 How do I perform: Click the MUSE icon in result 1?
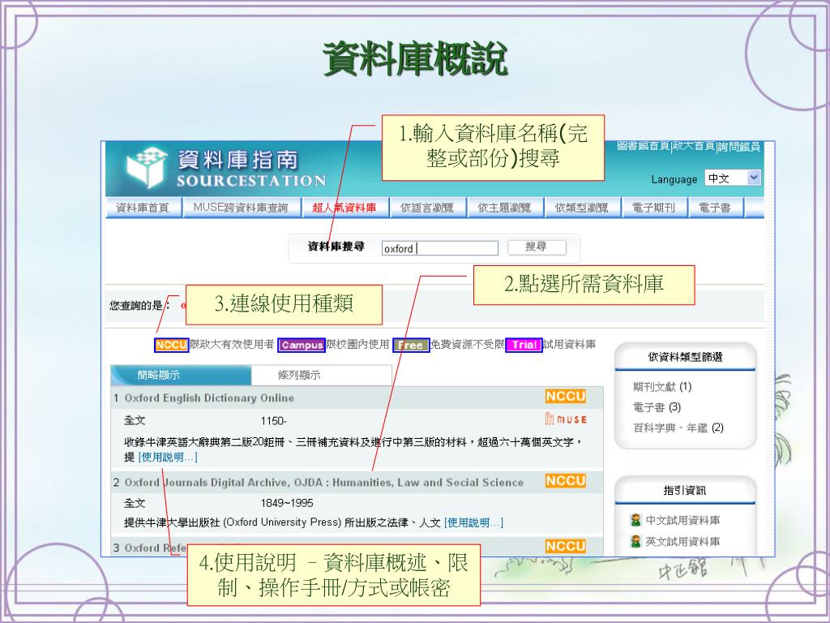[x=566, y=419]
